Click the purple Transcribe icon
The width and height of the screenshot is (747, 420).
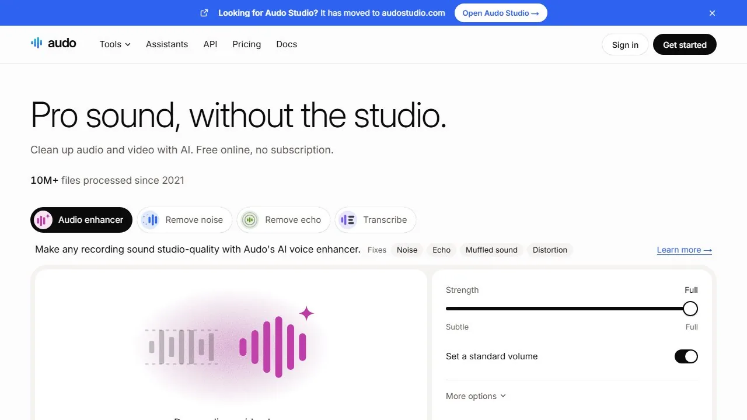coord(348,220)
